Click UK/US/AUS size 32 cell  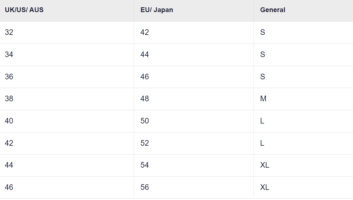[9, 32]
